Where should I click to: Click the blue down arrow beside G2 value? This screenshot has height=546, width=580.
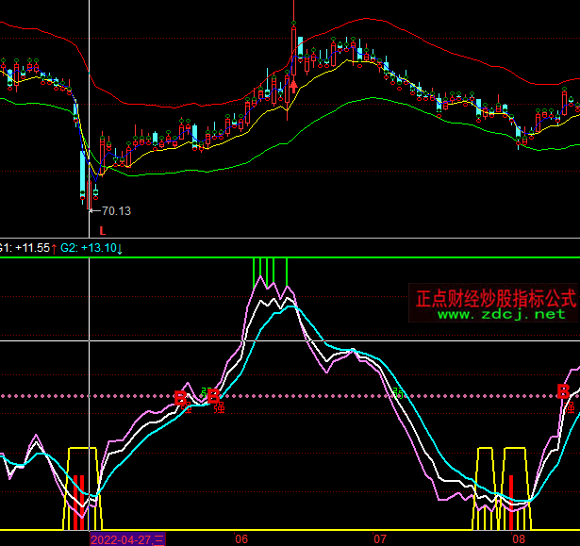click(120, 248)
